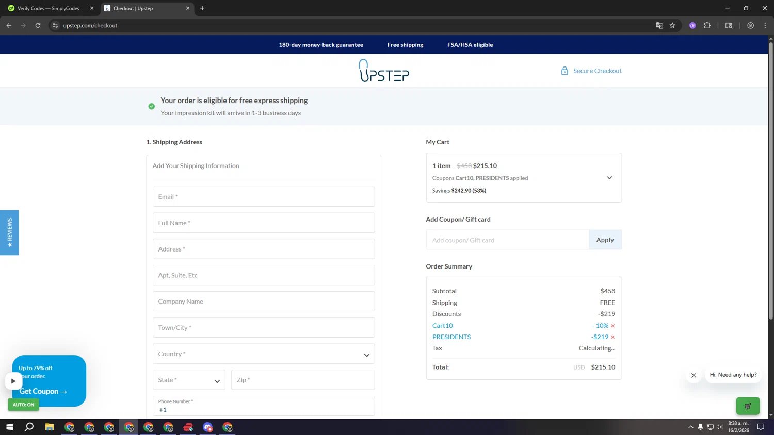Screen dimensions: 774x435
Task: Click the Upstep logo
Action: point(384,71)
